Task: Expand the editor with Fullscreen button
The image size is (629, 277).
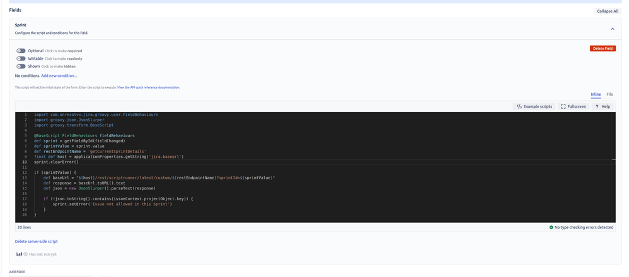Action: [574, 106]
